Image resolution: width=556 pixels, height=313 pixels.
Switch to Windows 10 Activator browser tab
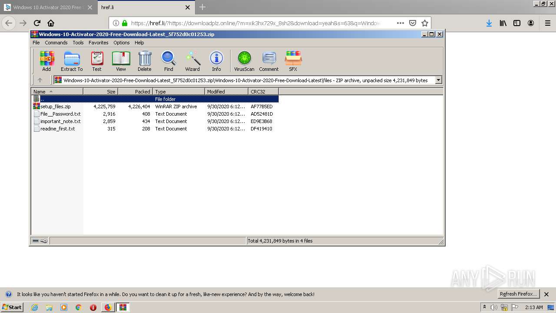tap(48, 7)
